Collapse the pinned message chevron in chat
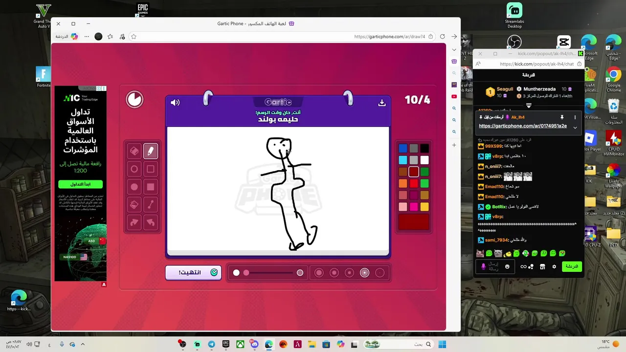This screenshot has height=352, width=626. pyautogui.click(x=575, y=128)
